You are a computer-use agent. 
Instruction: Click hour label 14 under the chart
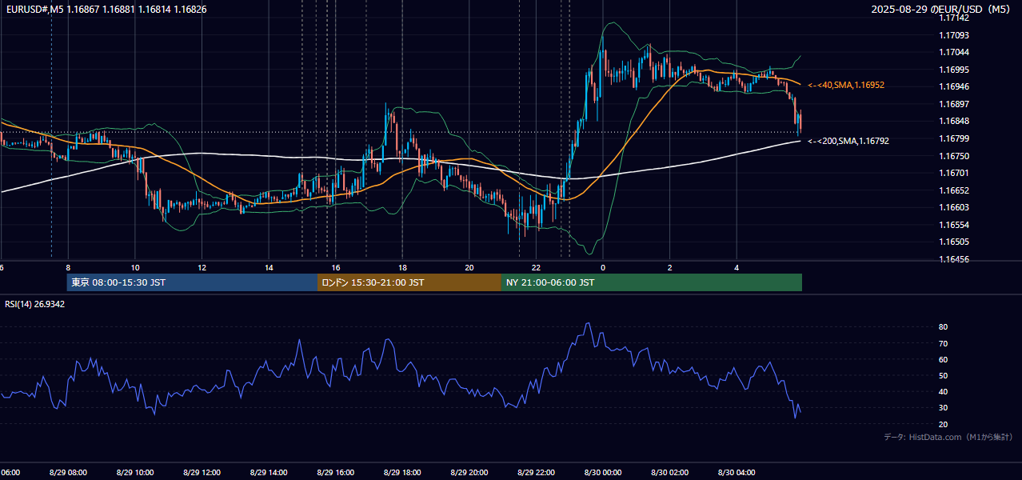pos(269,267)
